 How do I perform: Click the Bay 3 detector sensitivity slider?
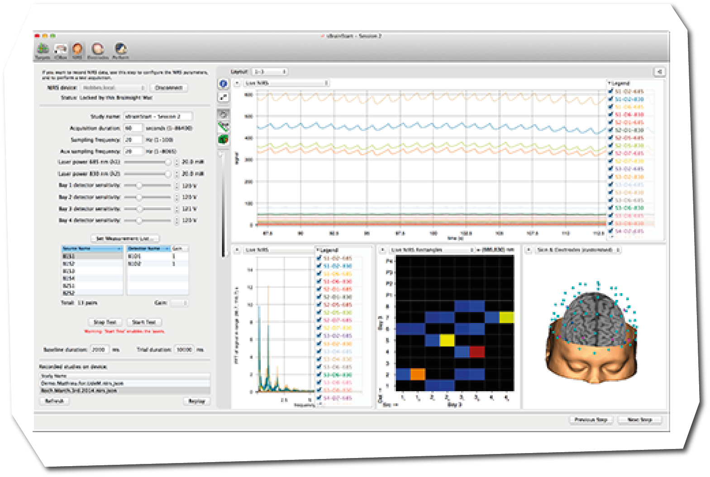[x=148, y=209]
